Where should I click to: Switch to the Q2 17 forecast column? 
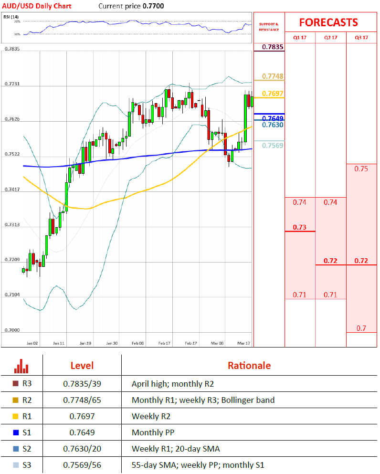pyautogui.click(x=330, y=38)
